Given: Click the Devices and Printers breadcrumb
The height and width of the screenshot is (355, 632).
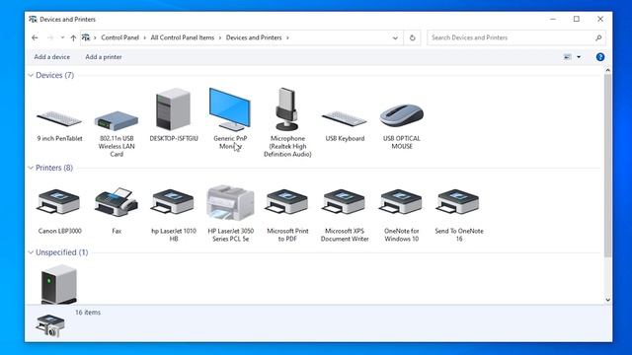Looking at the screenshot, I should (254, 37).
